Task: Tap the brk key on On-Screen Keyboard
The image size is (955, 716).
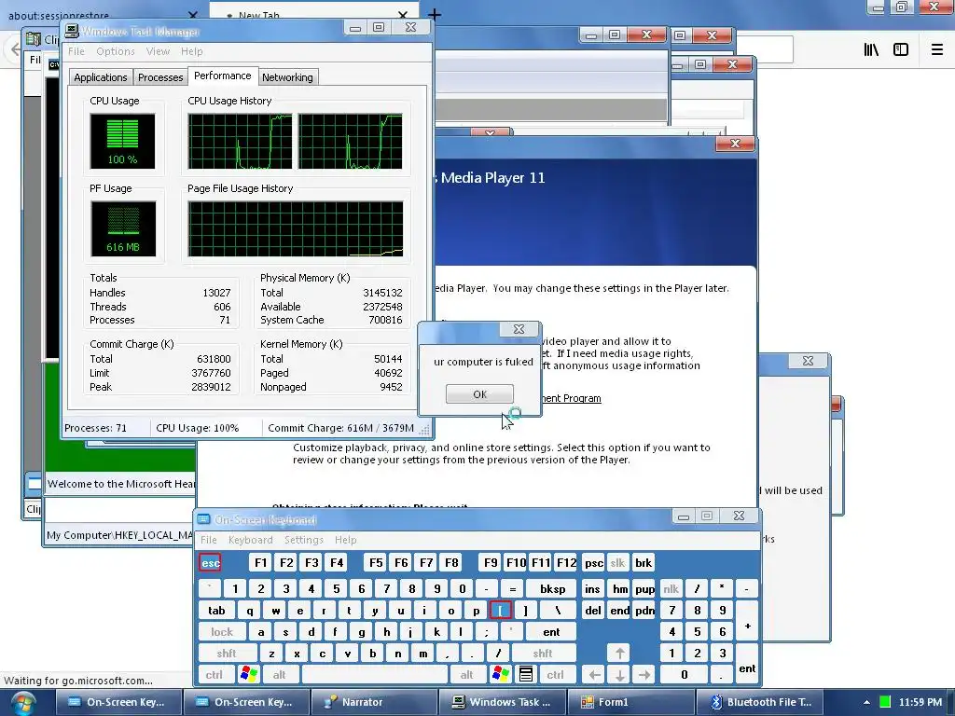Action: [x=644, y=562]
